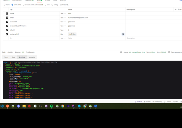
Task: Select the binary radio option
Action: (52, 5)
